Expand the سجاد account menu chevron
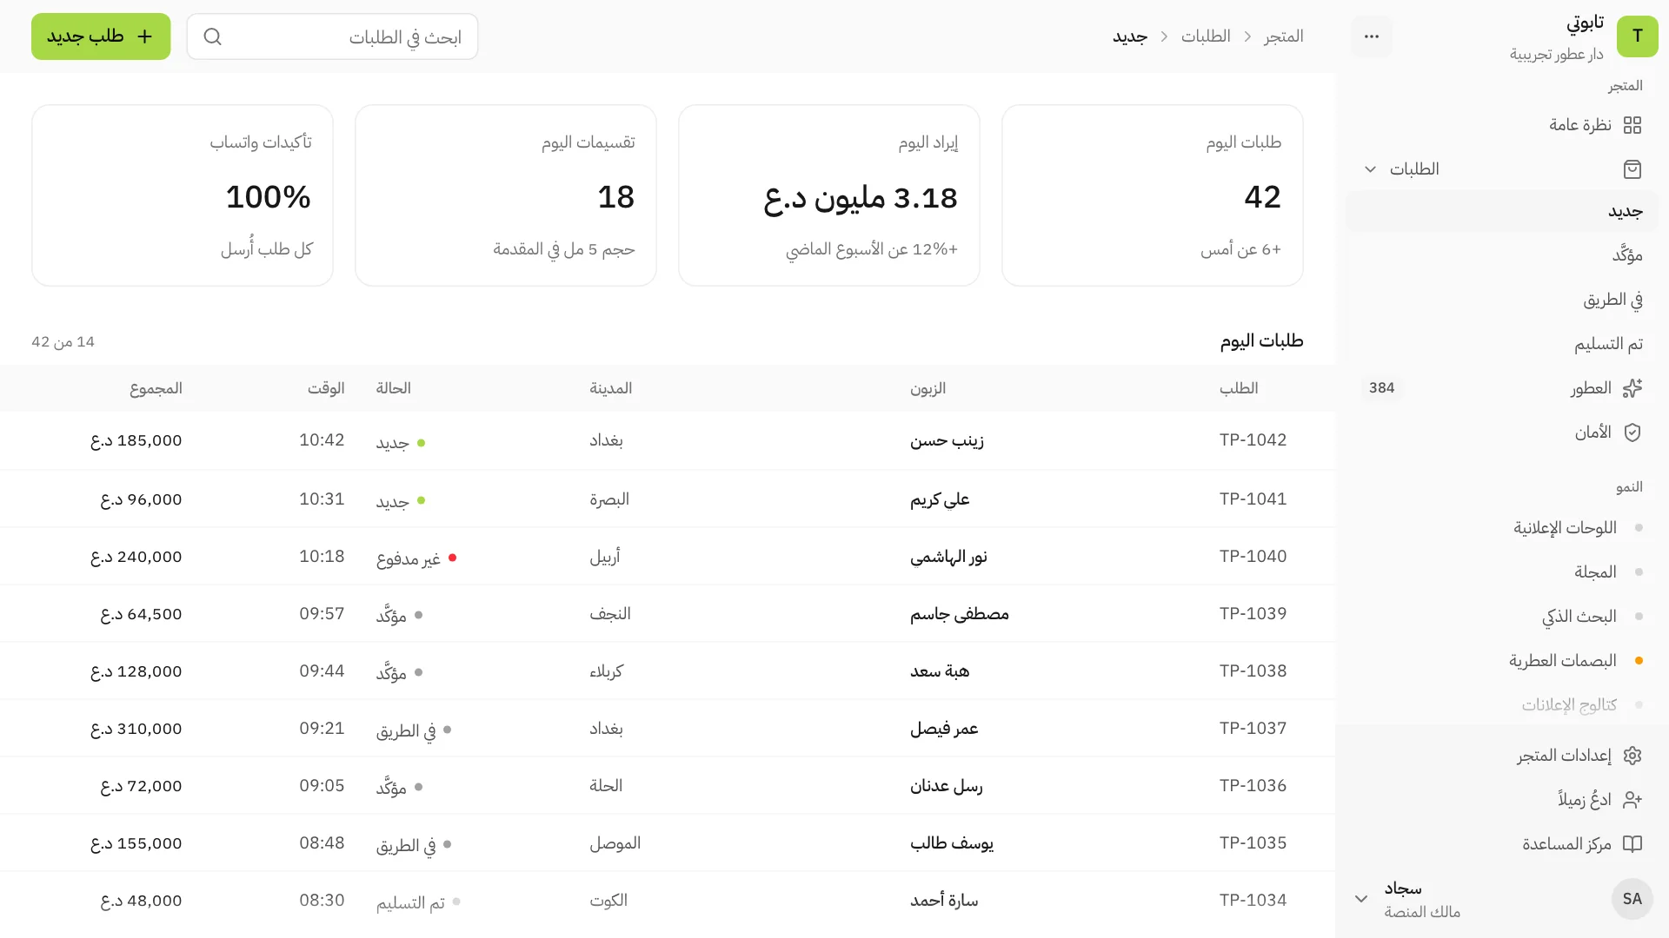The image size is (1669, 938). tap(1361, 899)
